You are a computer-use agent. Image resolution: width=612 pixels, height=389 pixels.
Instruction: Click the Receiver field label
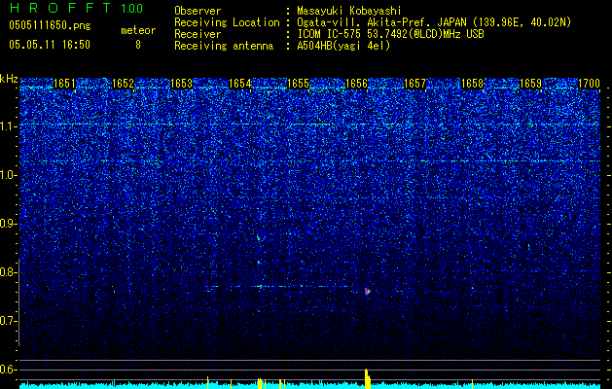click(198, 34)
